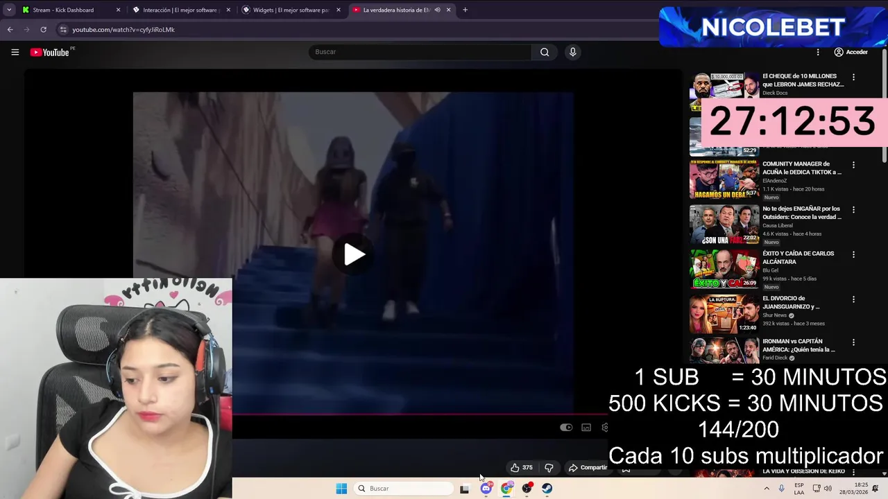Switch to Interacción browser tab
Image resolution: width=888 pixels, height=499 pixels.
[180, 10]
